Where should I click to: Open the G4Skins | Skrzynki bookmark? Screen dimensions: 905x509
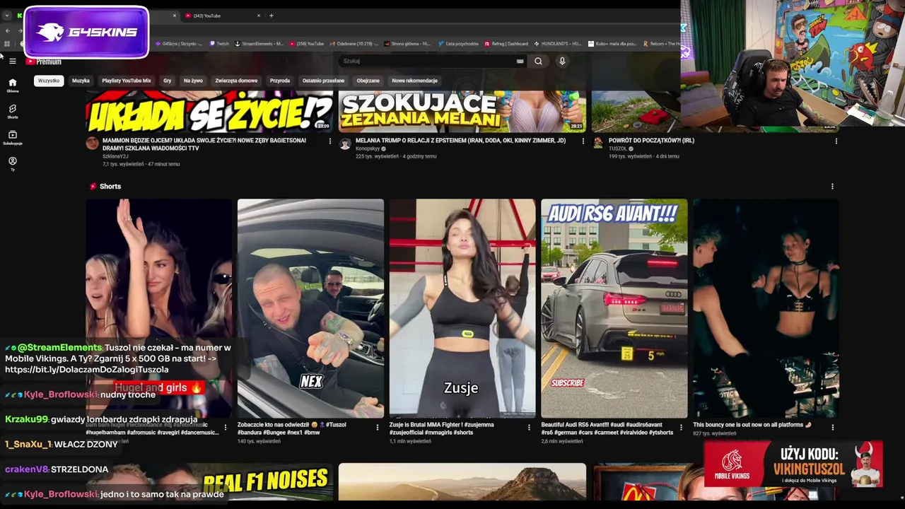178,44
